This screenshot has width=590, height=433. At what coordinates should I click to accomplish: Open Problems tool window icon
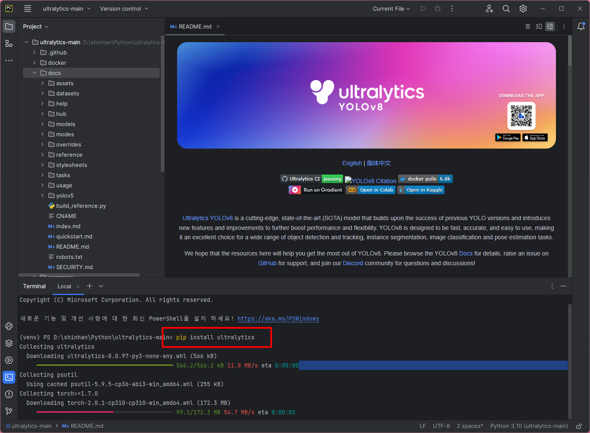(x=9, y=394)
